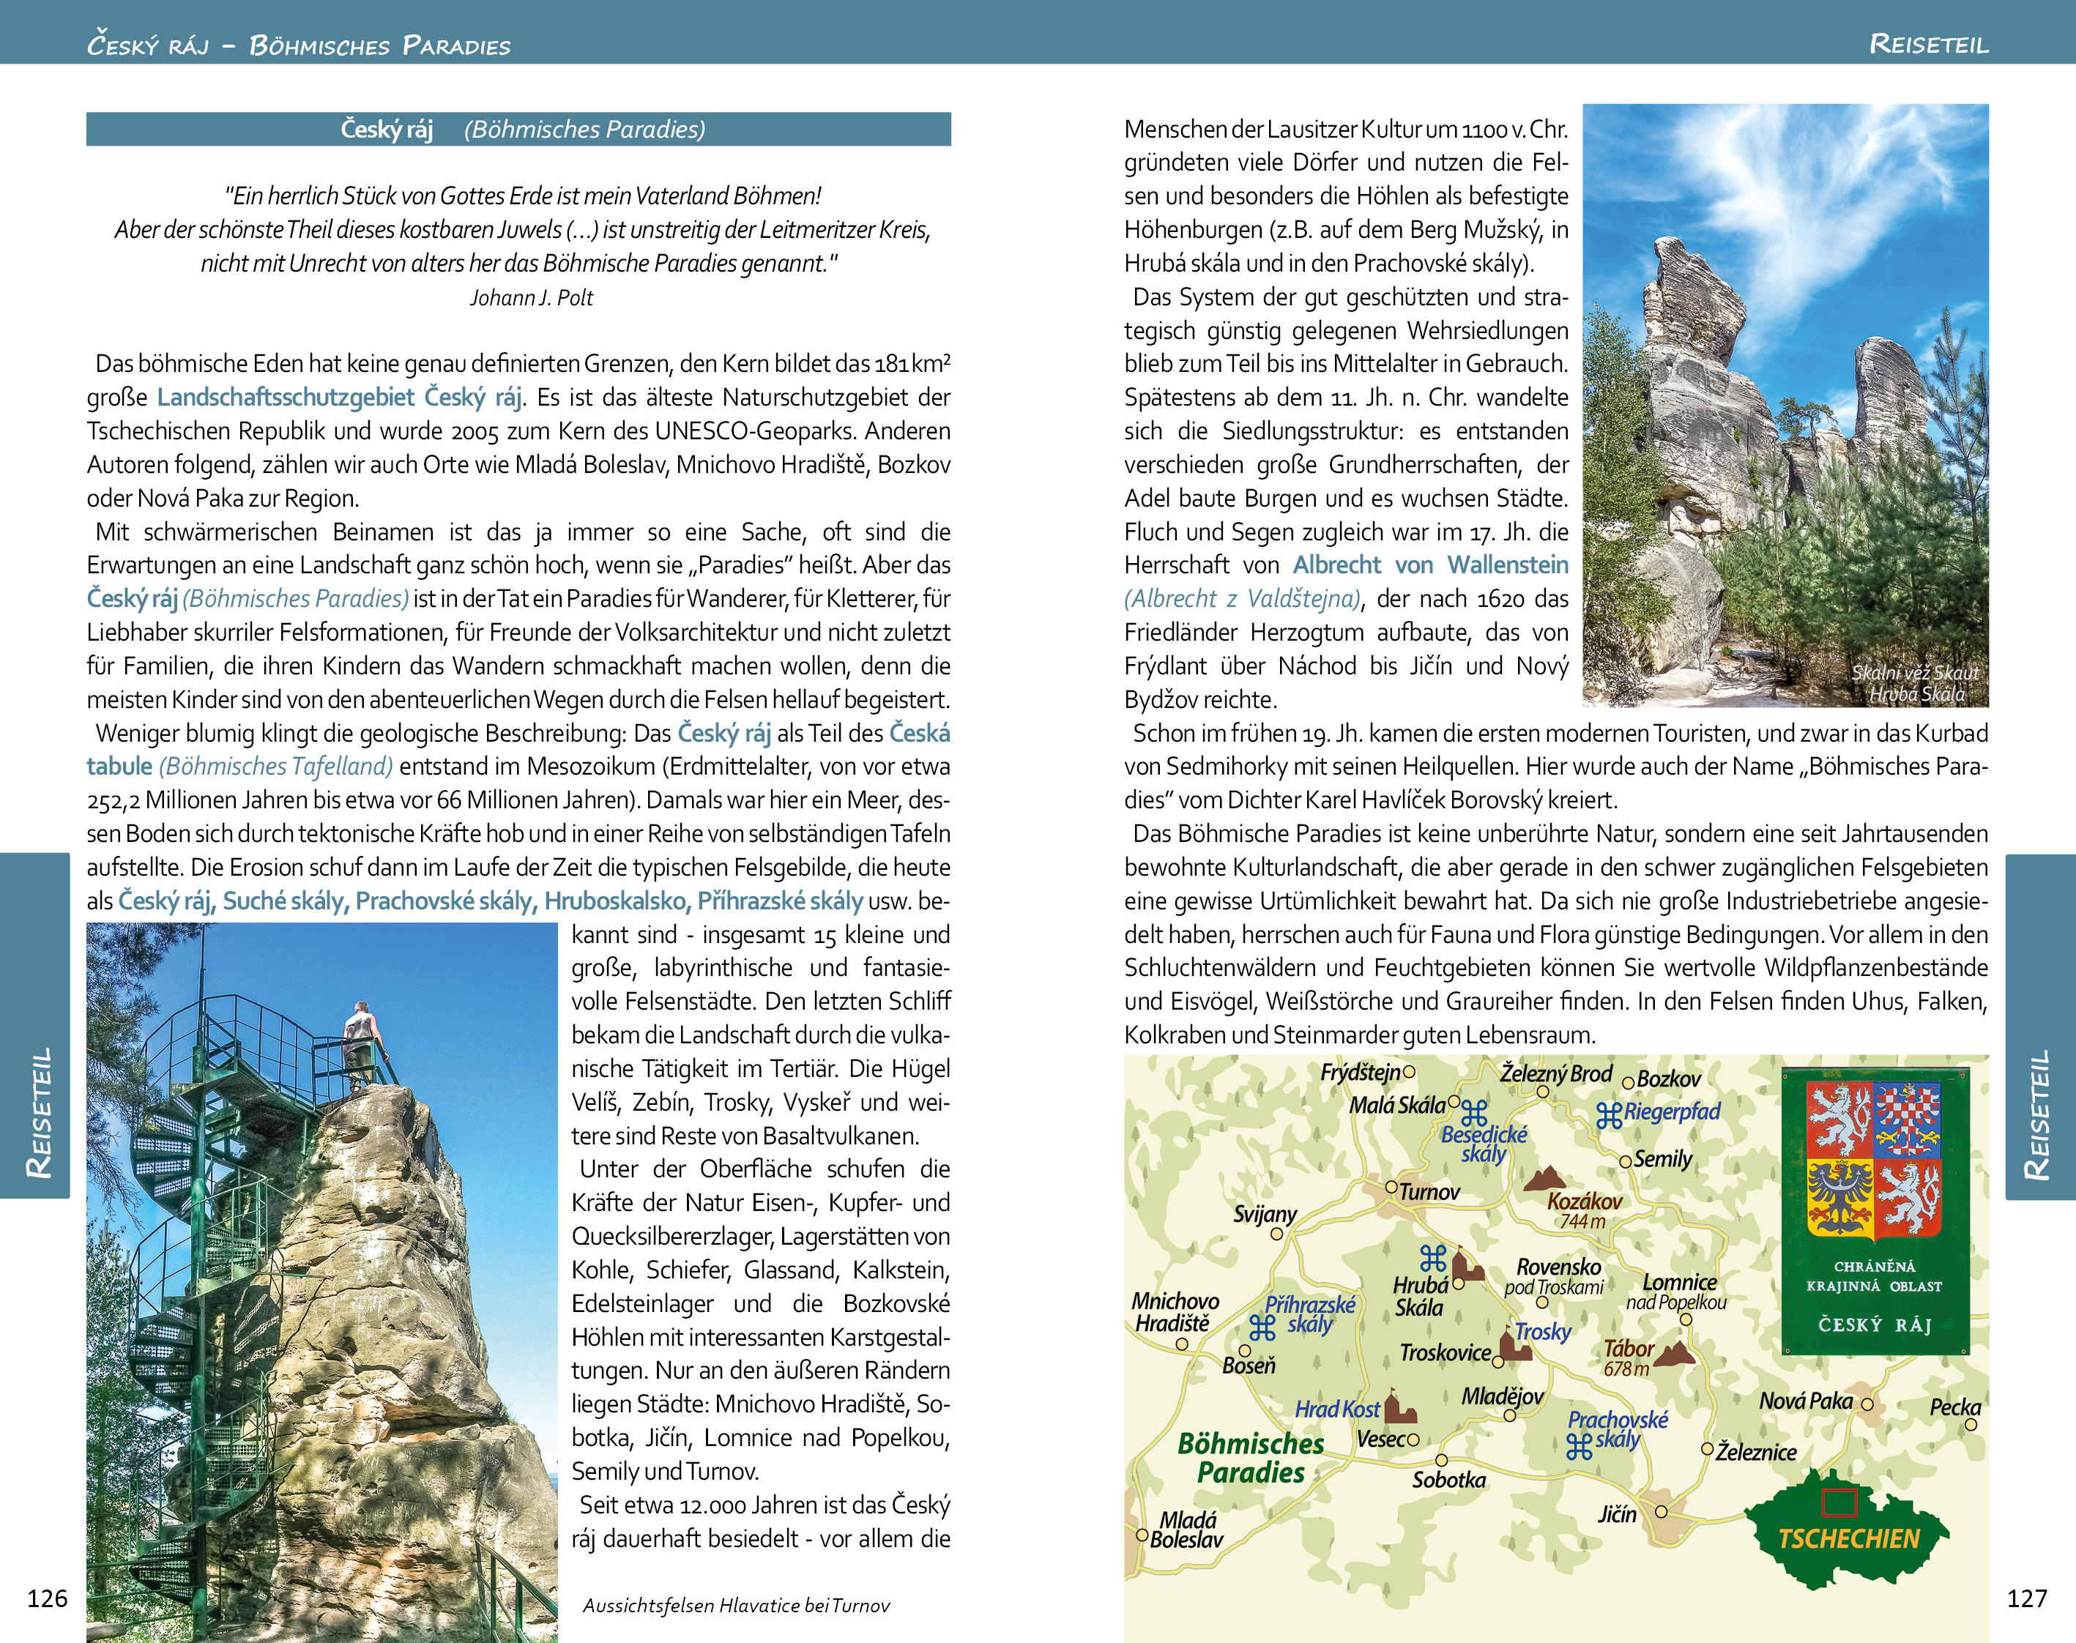
Task: Click the Prachovské skály link in paragraph
Action: click(445, 901)
